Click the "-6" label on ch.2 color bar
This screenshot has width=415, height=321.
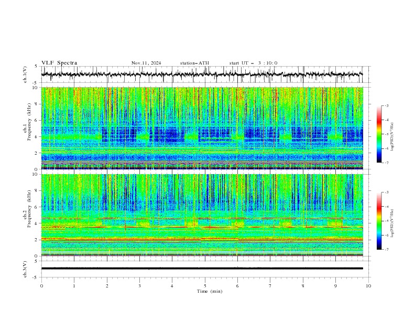point(386,235)
